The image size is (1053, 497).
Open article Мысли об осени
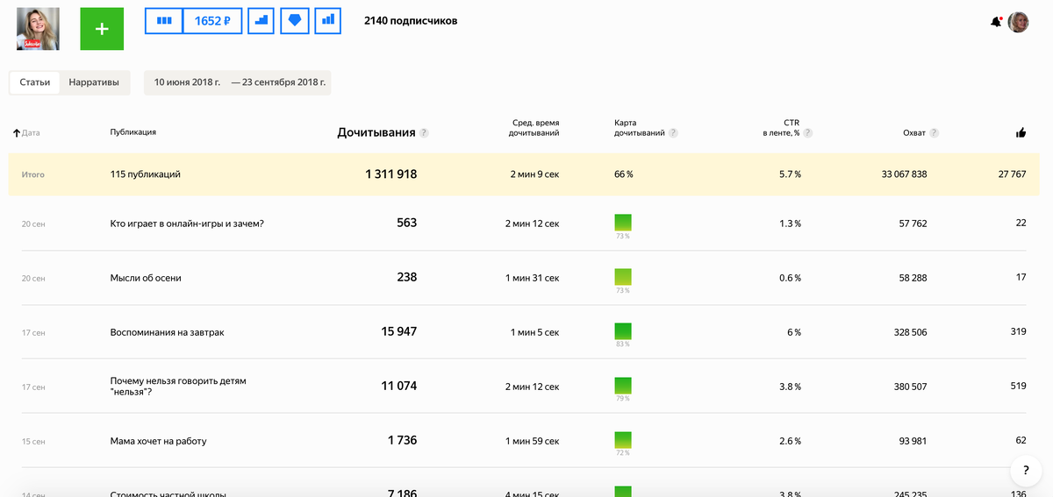pyautogui.click(x=146, y=278)
